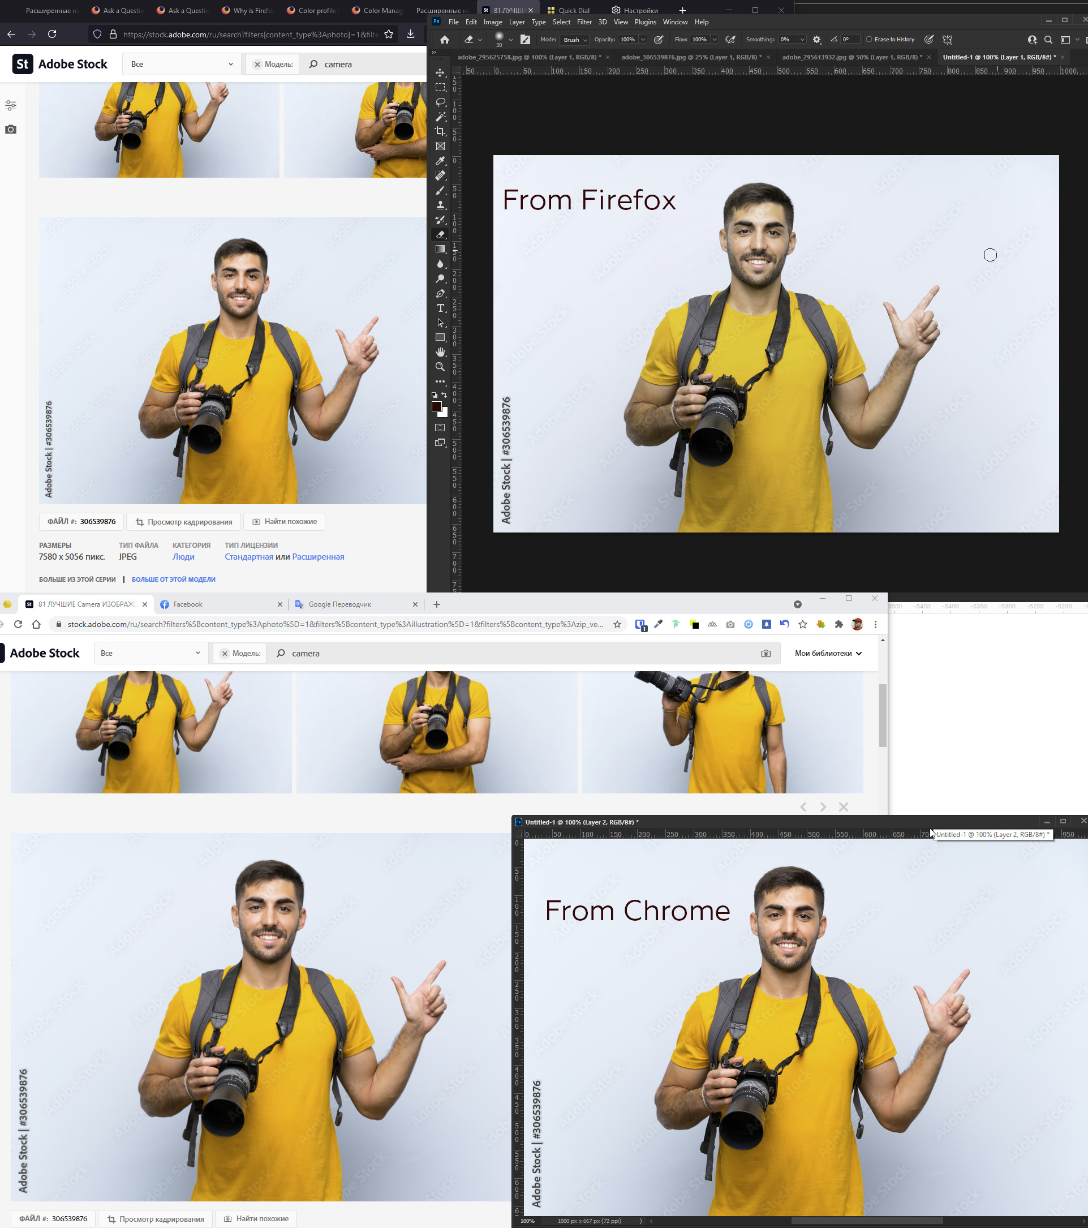Image resolution: width=1088 pixels, height=1228 pixels.
Task: Click the Firefox address bar URL
Action: point(251,35)
